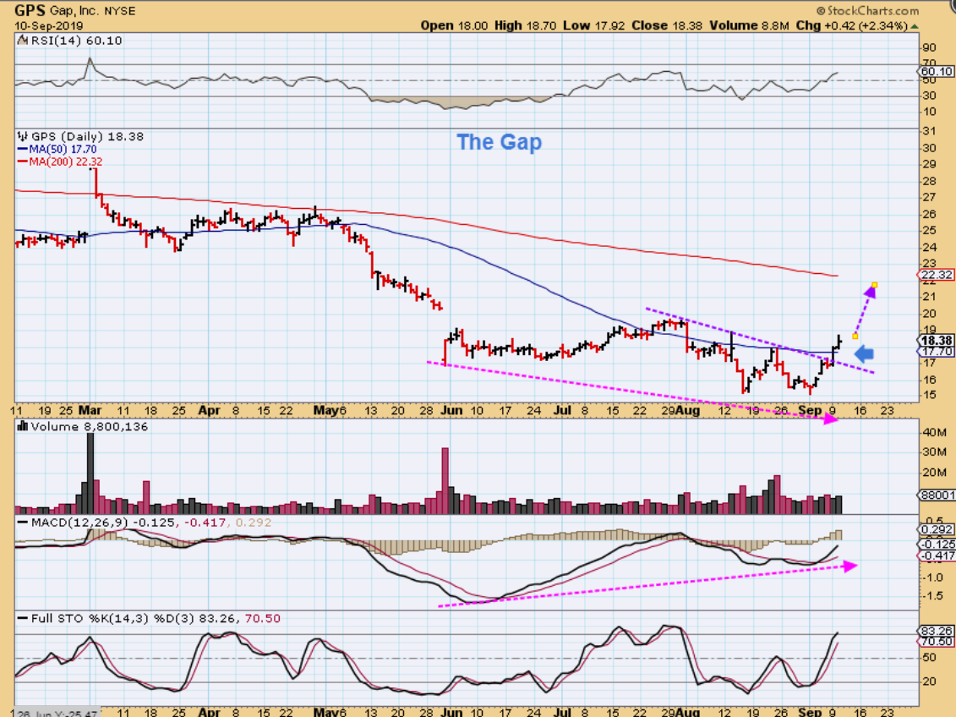Click the 20M volume axis label

click(933, 473)
